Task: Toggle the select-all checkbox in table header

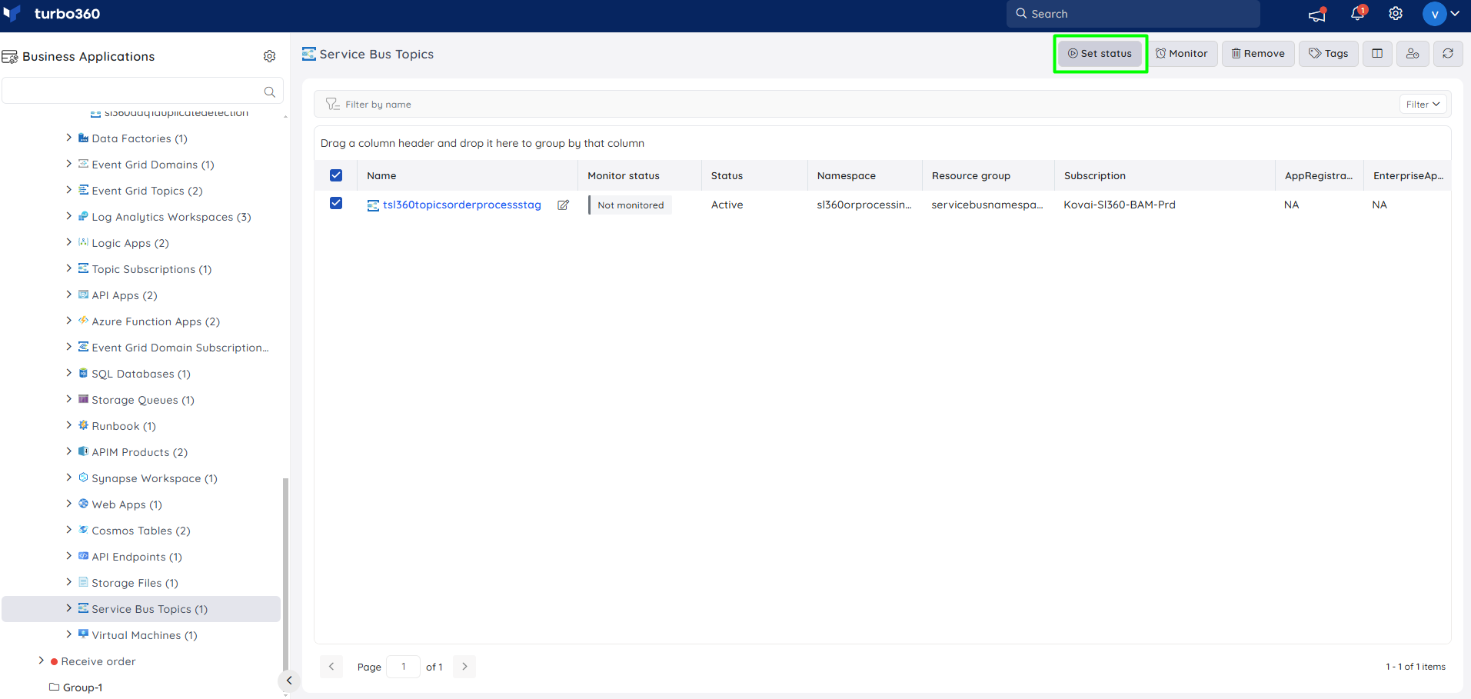Action: [336, 175]
